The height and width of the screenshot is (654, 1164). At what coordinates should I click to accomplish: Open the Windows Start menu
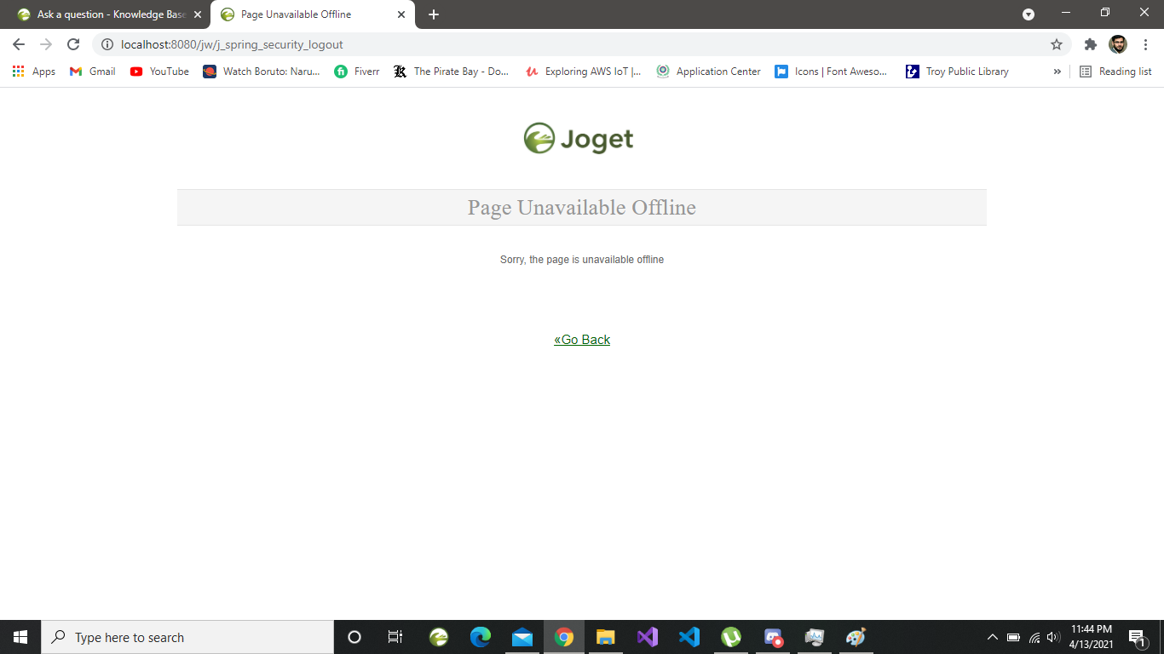point(20,637)
